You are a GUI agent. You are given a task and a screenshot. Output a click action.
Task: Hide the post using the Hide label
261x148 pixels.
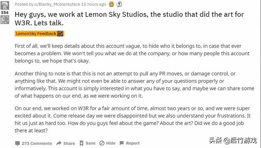(x=111, y=143)
